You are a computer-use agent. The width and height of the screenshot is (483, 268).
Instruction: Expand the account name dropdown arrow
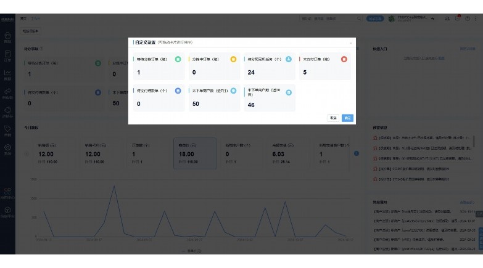tap(433, 18)
